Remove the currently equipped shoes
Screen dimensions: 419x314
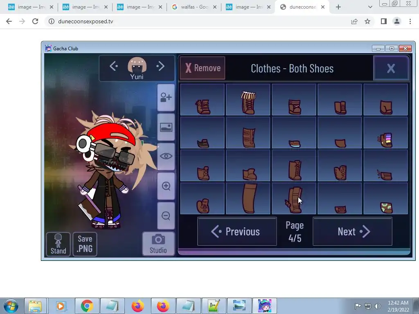click(x=203, y=68)
